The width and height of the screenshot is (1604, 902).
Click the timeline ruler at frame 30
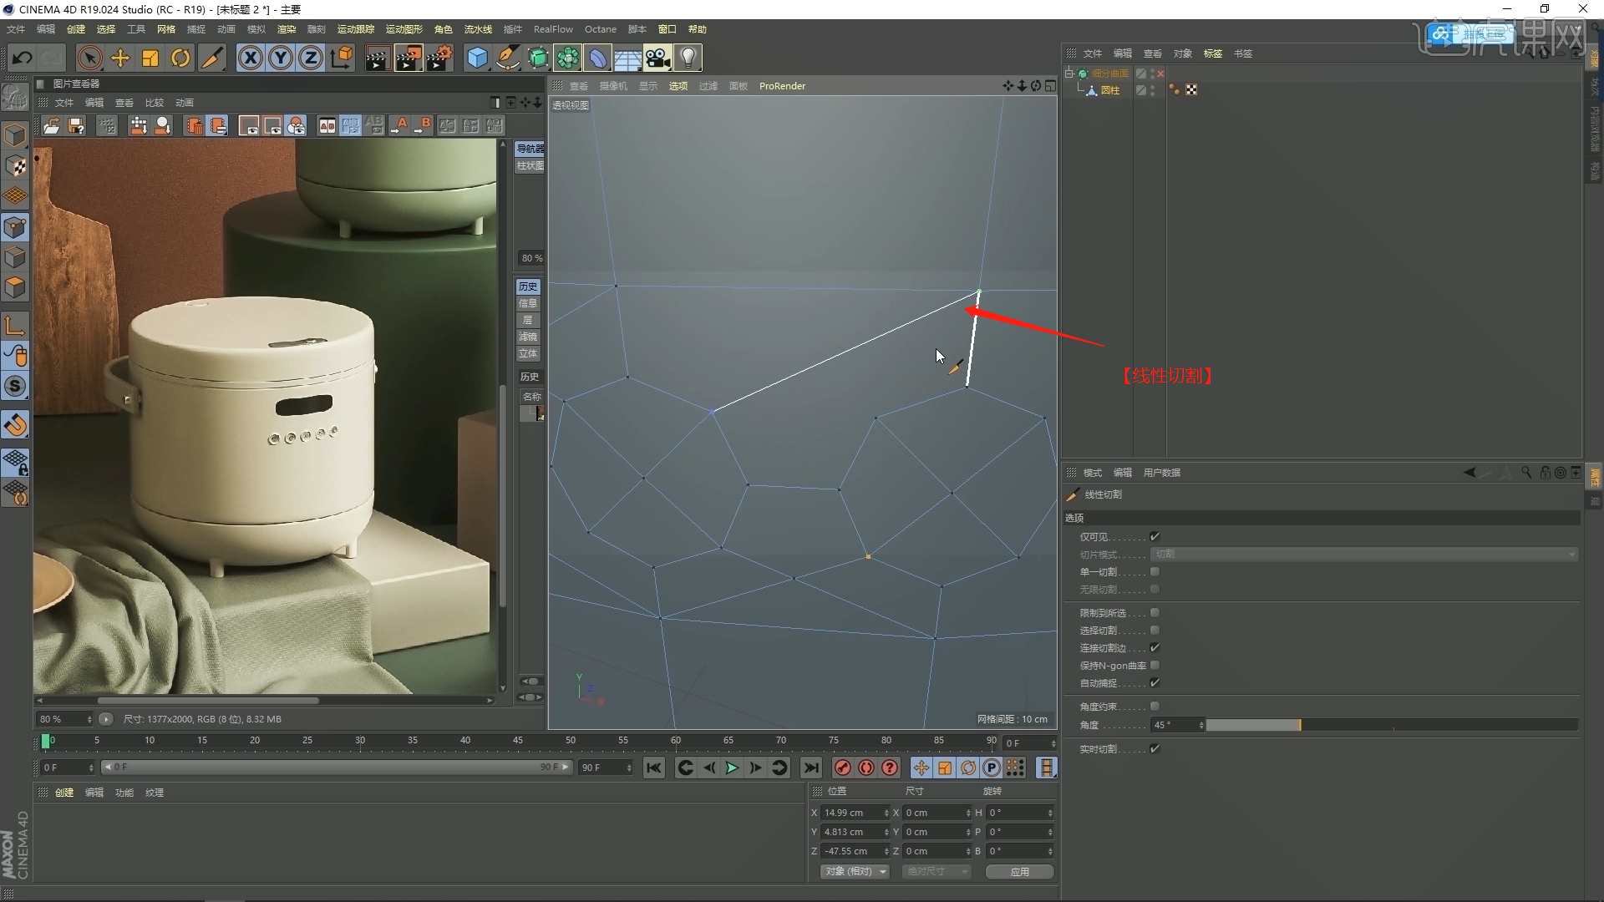[360, 741]
